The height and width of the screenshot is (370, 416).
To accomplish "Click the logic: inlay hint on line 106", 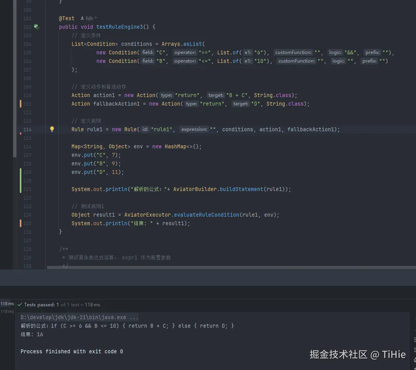I will [x=338, y=61].
